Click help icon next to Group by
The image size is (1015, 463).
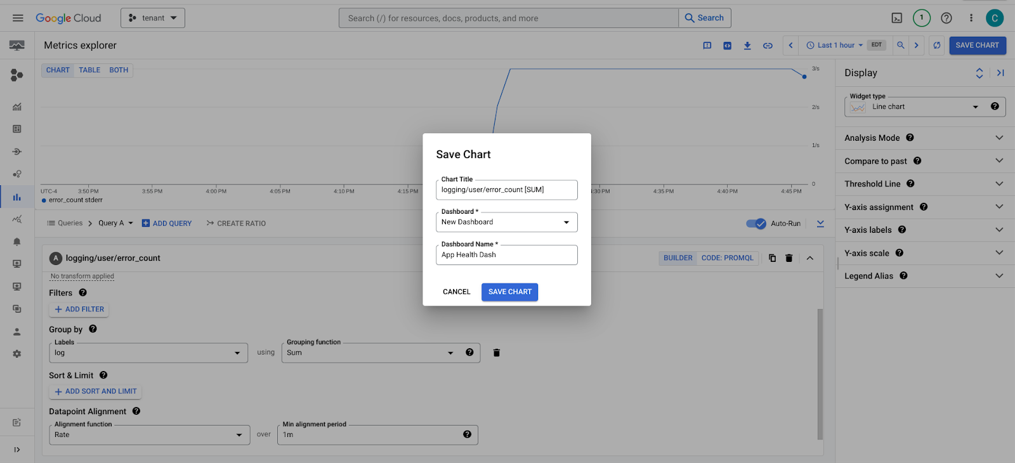(x=93, y=329)
